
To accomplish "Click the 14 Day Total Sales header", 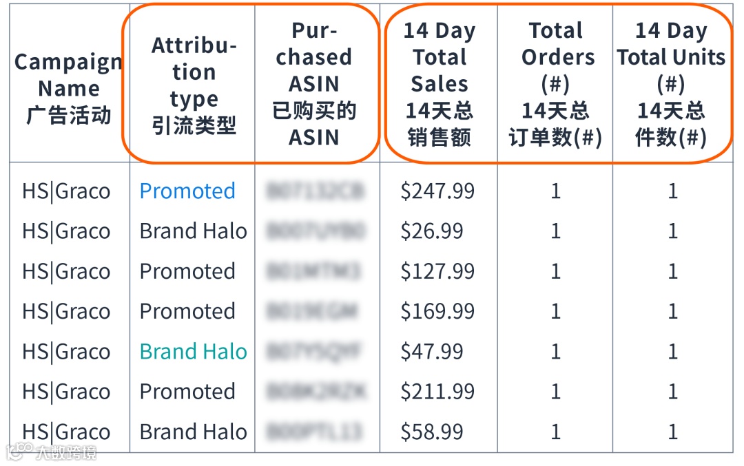I will 439,84.
